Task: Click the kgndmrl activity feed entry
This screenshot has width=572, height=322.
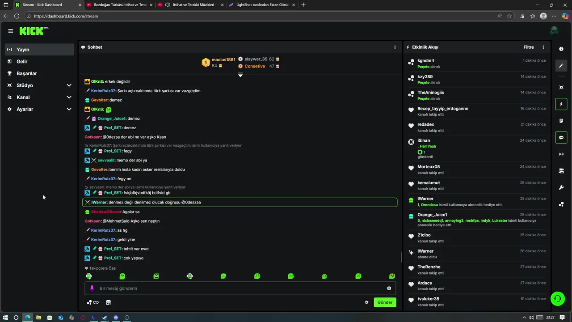Action: 478,64
